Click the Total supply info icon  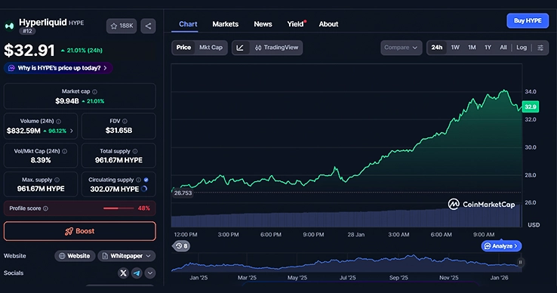(x=135, y=151)
